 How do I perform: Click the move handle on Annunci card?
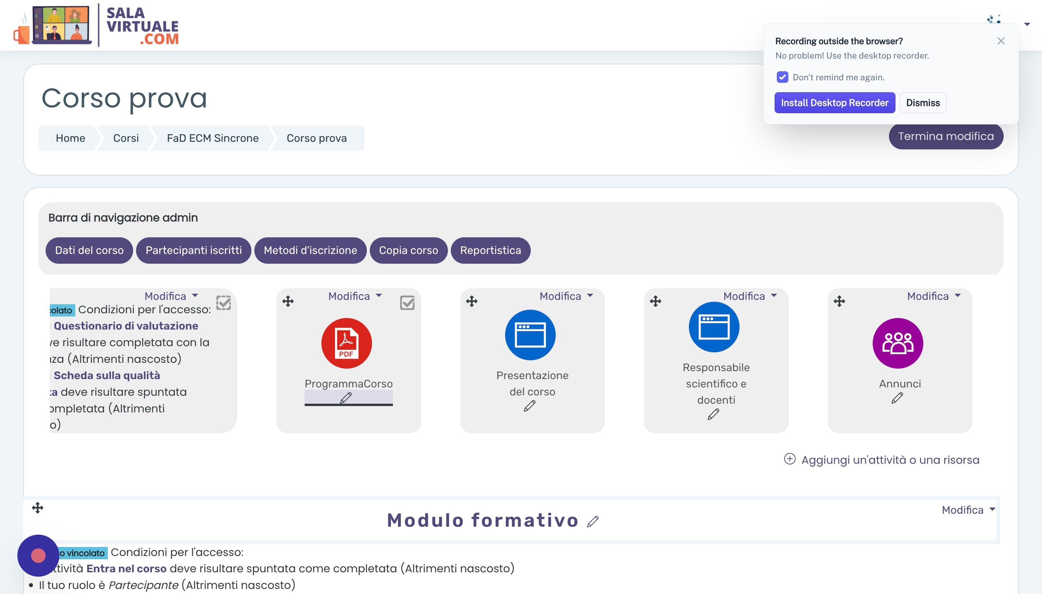[839, 301]
